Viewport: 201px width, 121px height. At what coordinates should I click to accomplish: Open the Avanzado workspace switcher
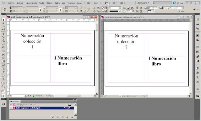tap(144, 3)
